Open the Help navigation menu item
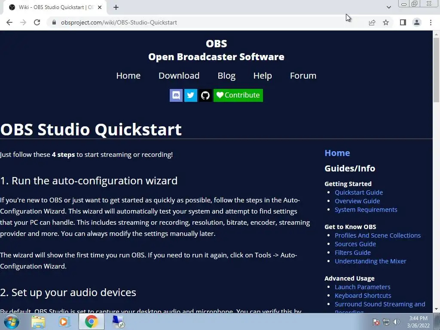Viewport: 440px width, 330px height. (x=263, y=76)
